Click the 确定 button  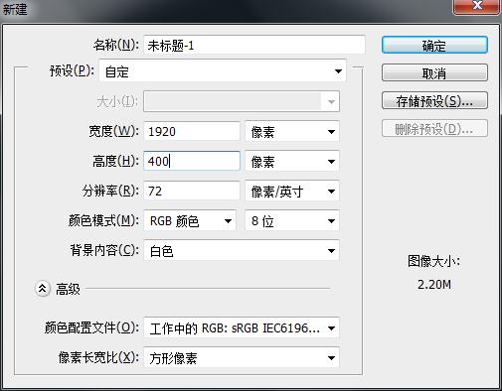tap(434, 45)
